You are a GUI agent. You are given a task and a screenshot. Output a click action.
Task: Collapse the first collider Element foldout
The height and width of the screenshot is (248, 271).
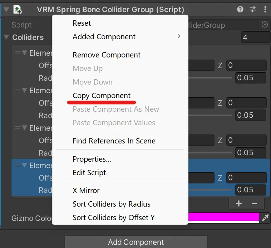25,52
